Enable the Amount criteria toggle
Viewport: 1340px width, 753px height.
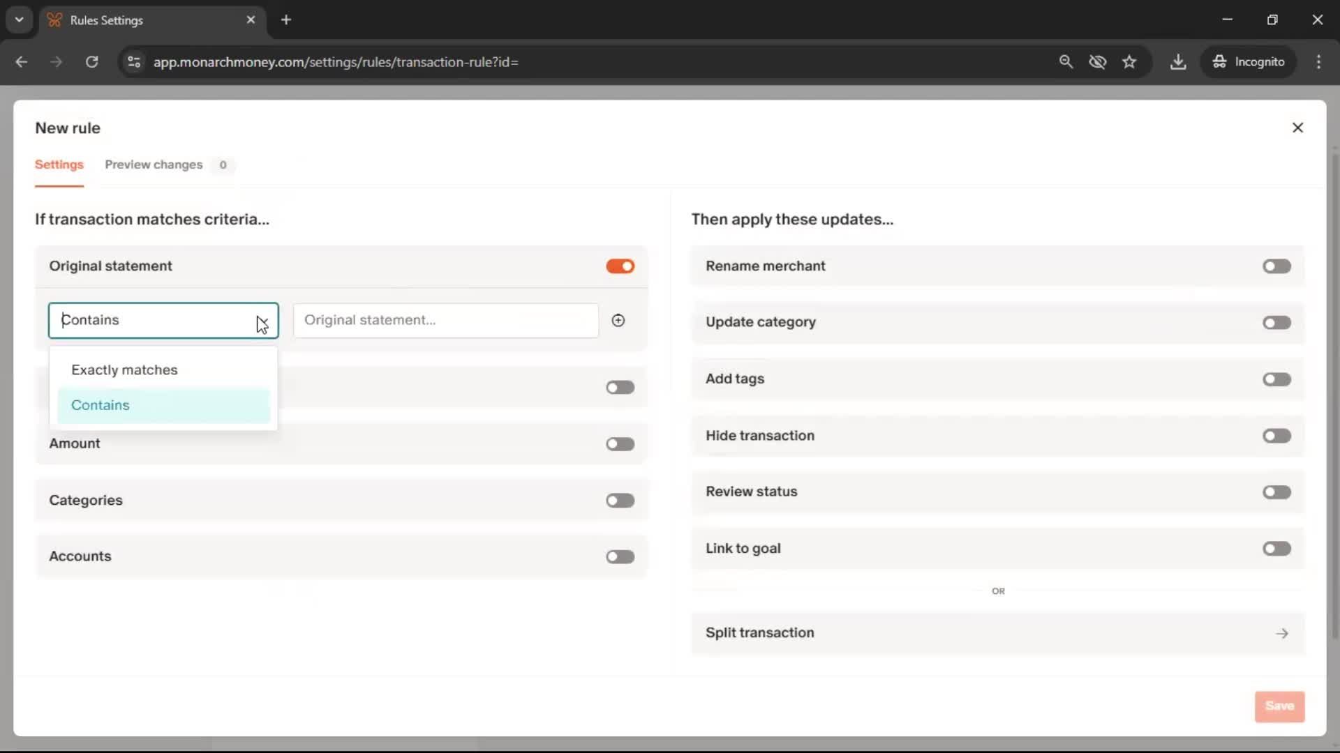tap(620, 444)
